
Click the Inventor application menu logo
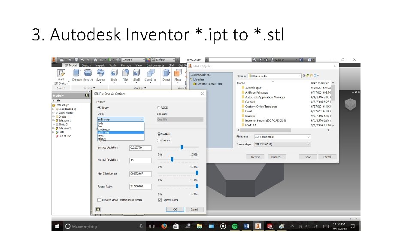[54, 60]
